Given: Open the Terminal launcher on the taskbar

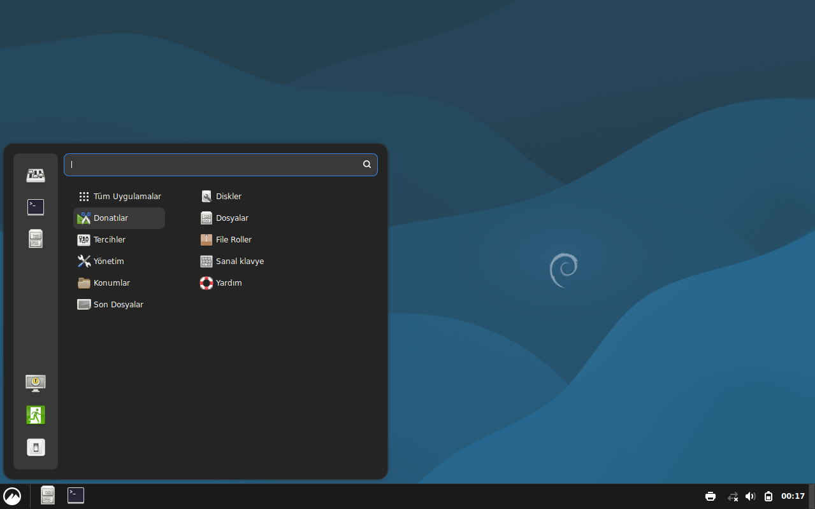Looking at the screenshot, I should tap(76, 495).
